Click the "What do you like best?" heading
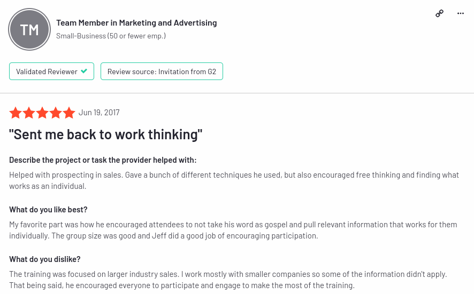 click(x=48, y=210)
